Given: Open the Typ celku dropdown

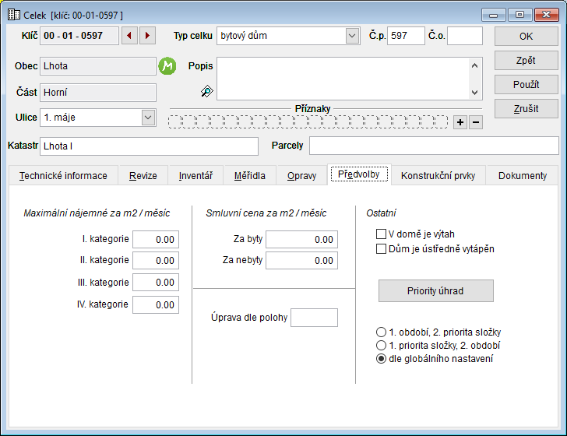Looking at the screenshot, I should 351,36.
